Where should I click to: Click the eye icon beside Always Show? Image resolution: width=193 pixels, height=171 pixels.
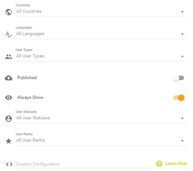pos(9,98)
